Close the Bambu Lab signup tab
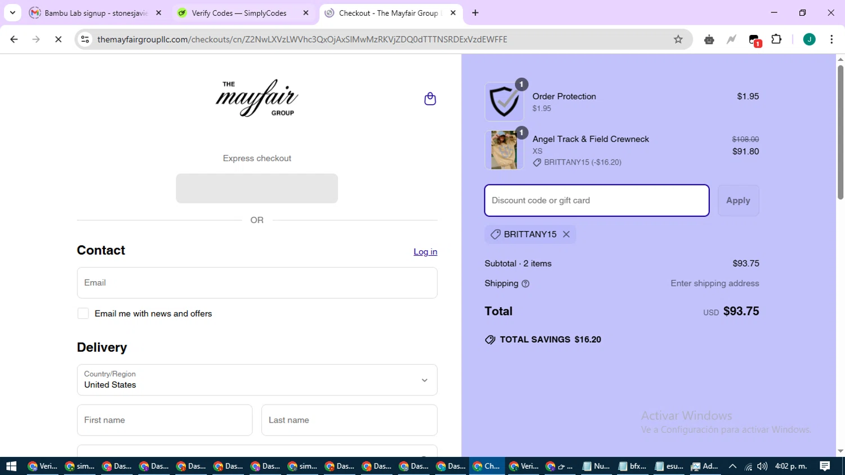The width and height of the screenshot is (845, 475). coord(158,13)
